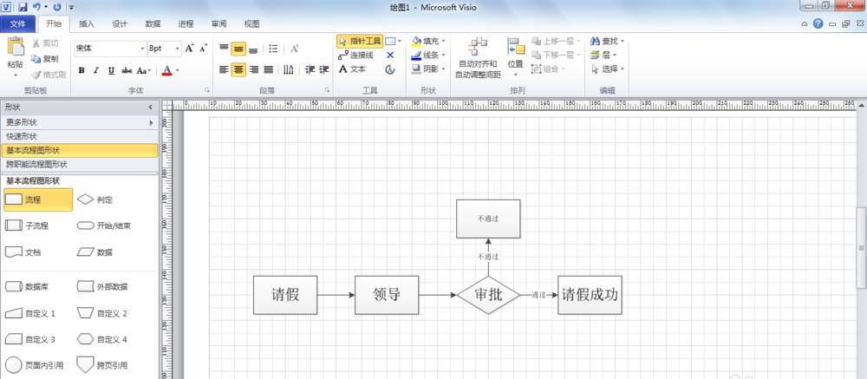The width and height of the screenshot is (867, 379).
Task: Redo the last action
Action: pyautogui.click(x=57, y=7)
